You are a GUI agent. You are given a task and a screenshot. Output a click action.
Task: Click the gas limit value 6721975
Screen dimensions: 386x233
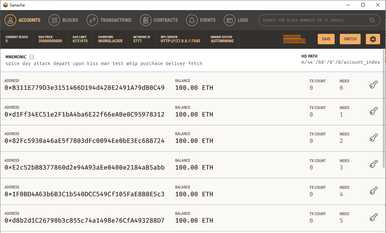[80, 41]
